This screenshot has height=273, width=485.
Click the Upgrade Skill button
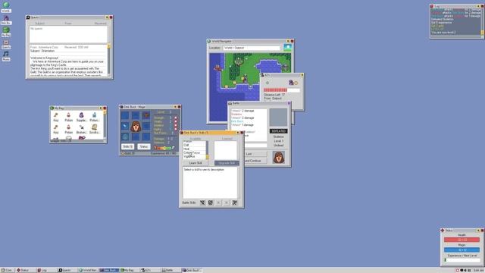227,163
